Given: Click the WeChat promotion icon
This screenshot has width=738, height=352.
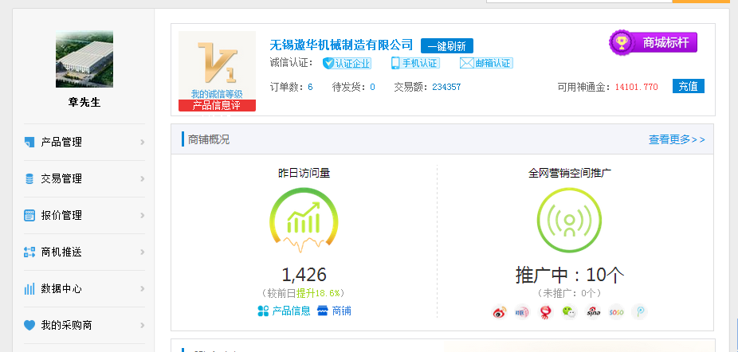Looking at the screenshot, I should [569, 311].
